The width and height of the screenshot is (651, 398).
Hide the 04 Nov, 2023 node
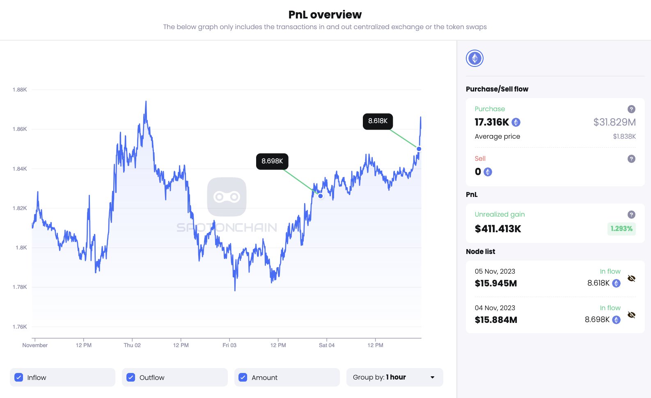[x=631, y=315]
